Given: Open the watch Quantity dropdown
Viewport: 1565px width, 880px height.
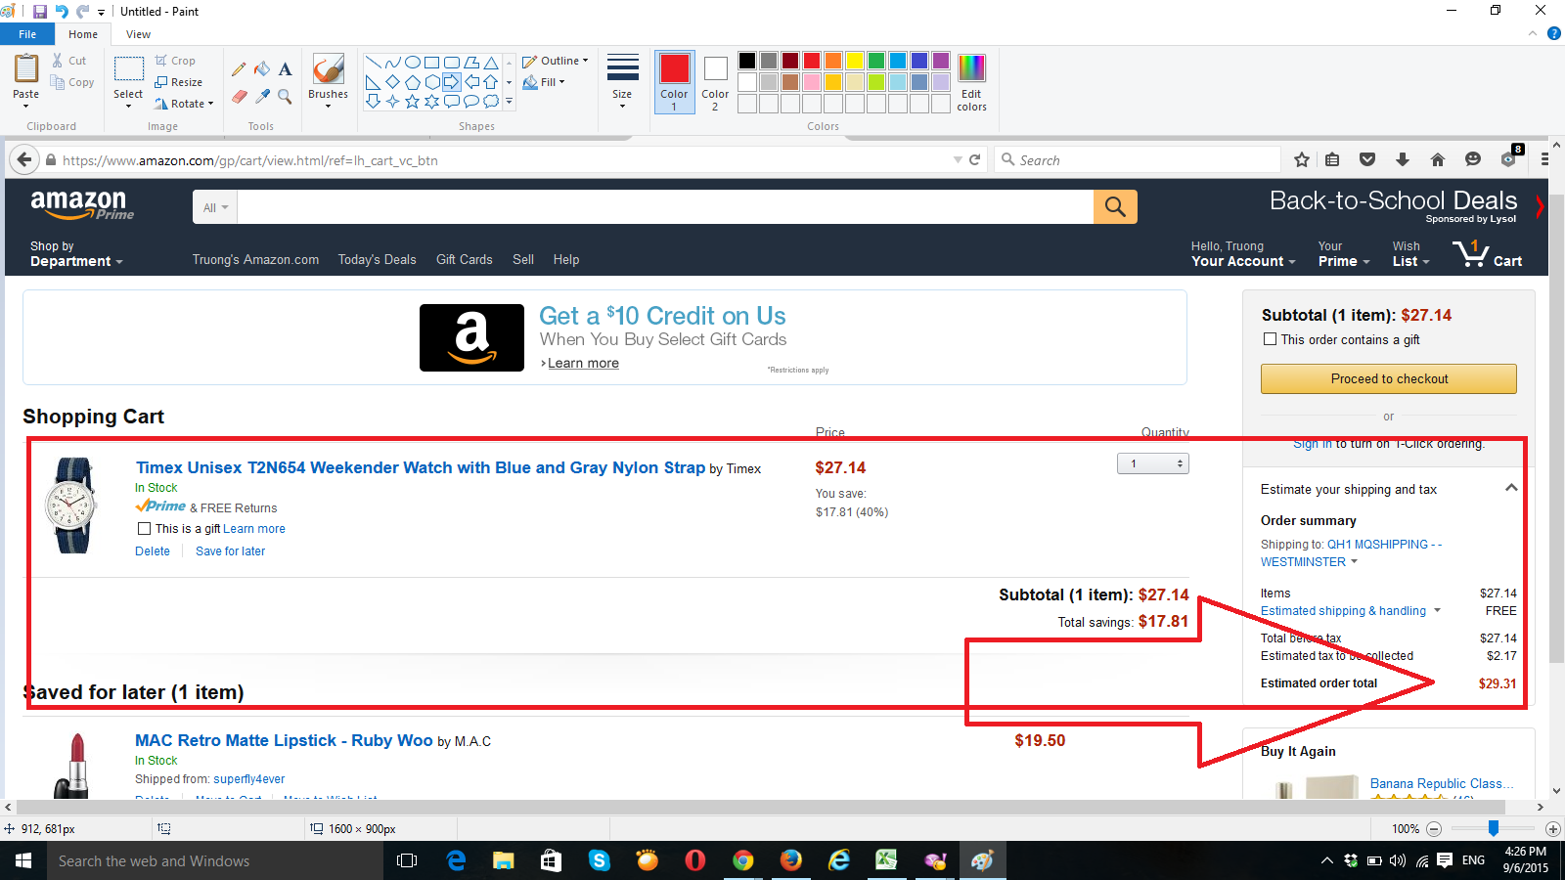Looking at the screenshot, I should (1153, 463).
